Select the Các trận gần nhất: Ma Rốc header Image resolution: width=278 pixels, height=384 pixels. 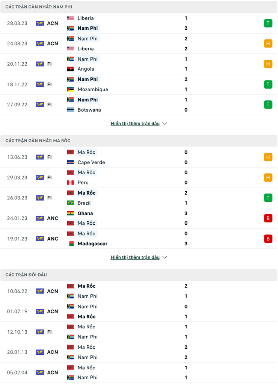click(x=38, y=141)
